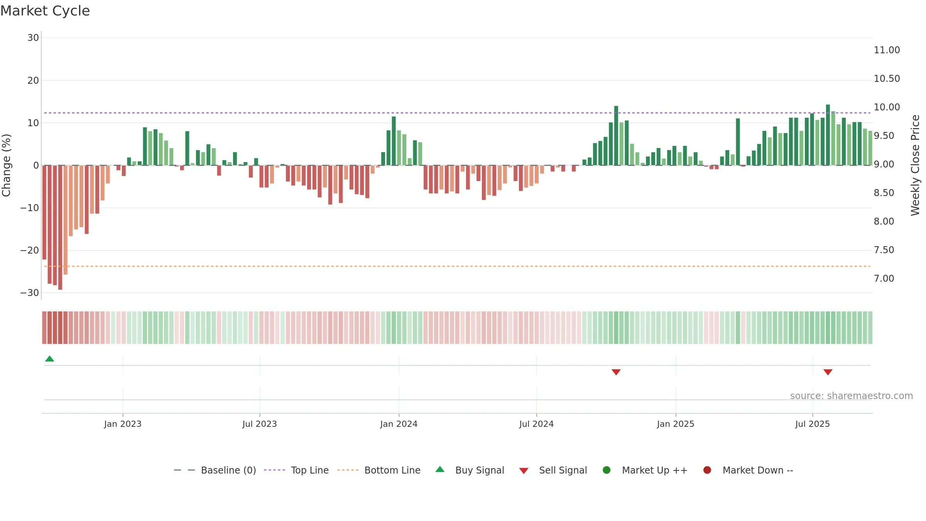Toggle the Top Line legend entry
Image resolution: width=926 pixels, height=521 pixels.
pos(296,470)
